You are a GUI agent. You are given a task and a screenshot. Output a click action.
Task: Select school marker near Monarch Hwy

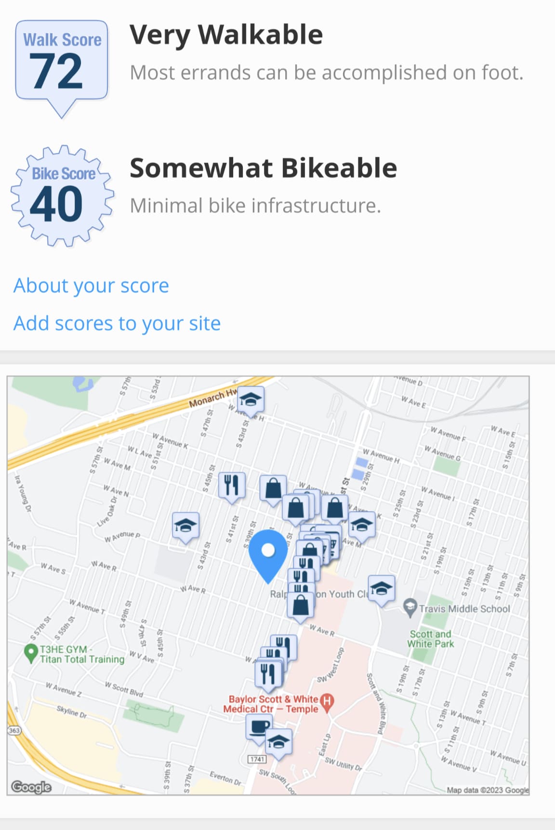pyautogui.click(x=250, y=400)
